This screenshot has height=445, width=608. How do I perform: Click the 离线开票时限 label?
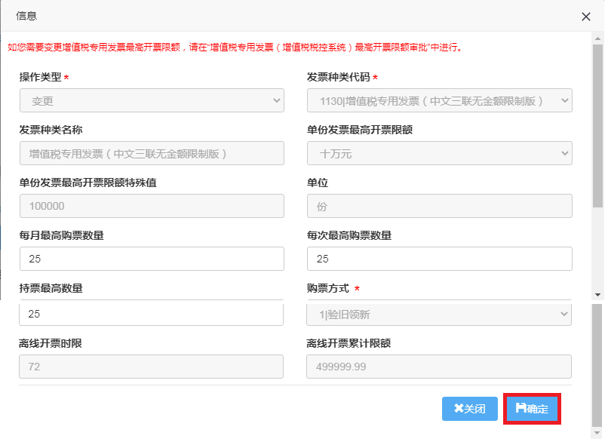[x=50, y=343]
